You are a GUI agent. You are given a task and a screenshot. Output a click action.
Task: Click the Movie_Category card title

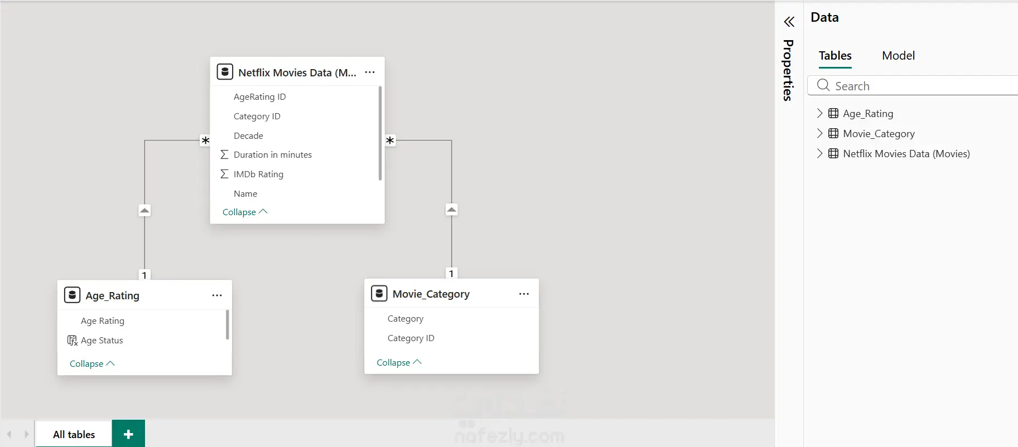pos(431,294)
